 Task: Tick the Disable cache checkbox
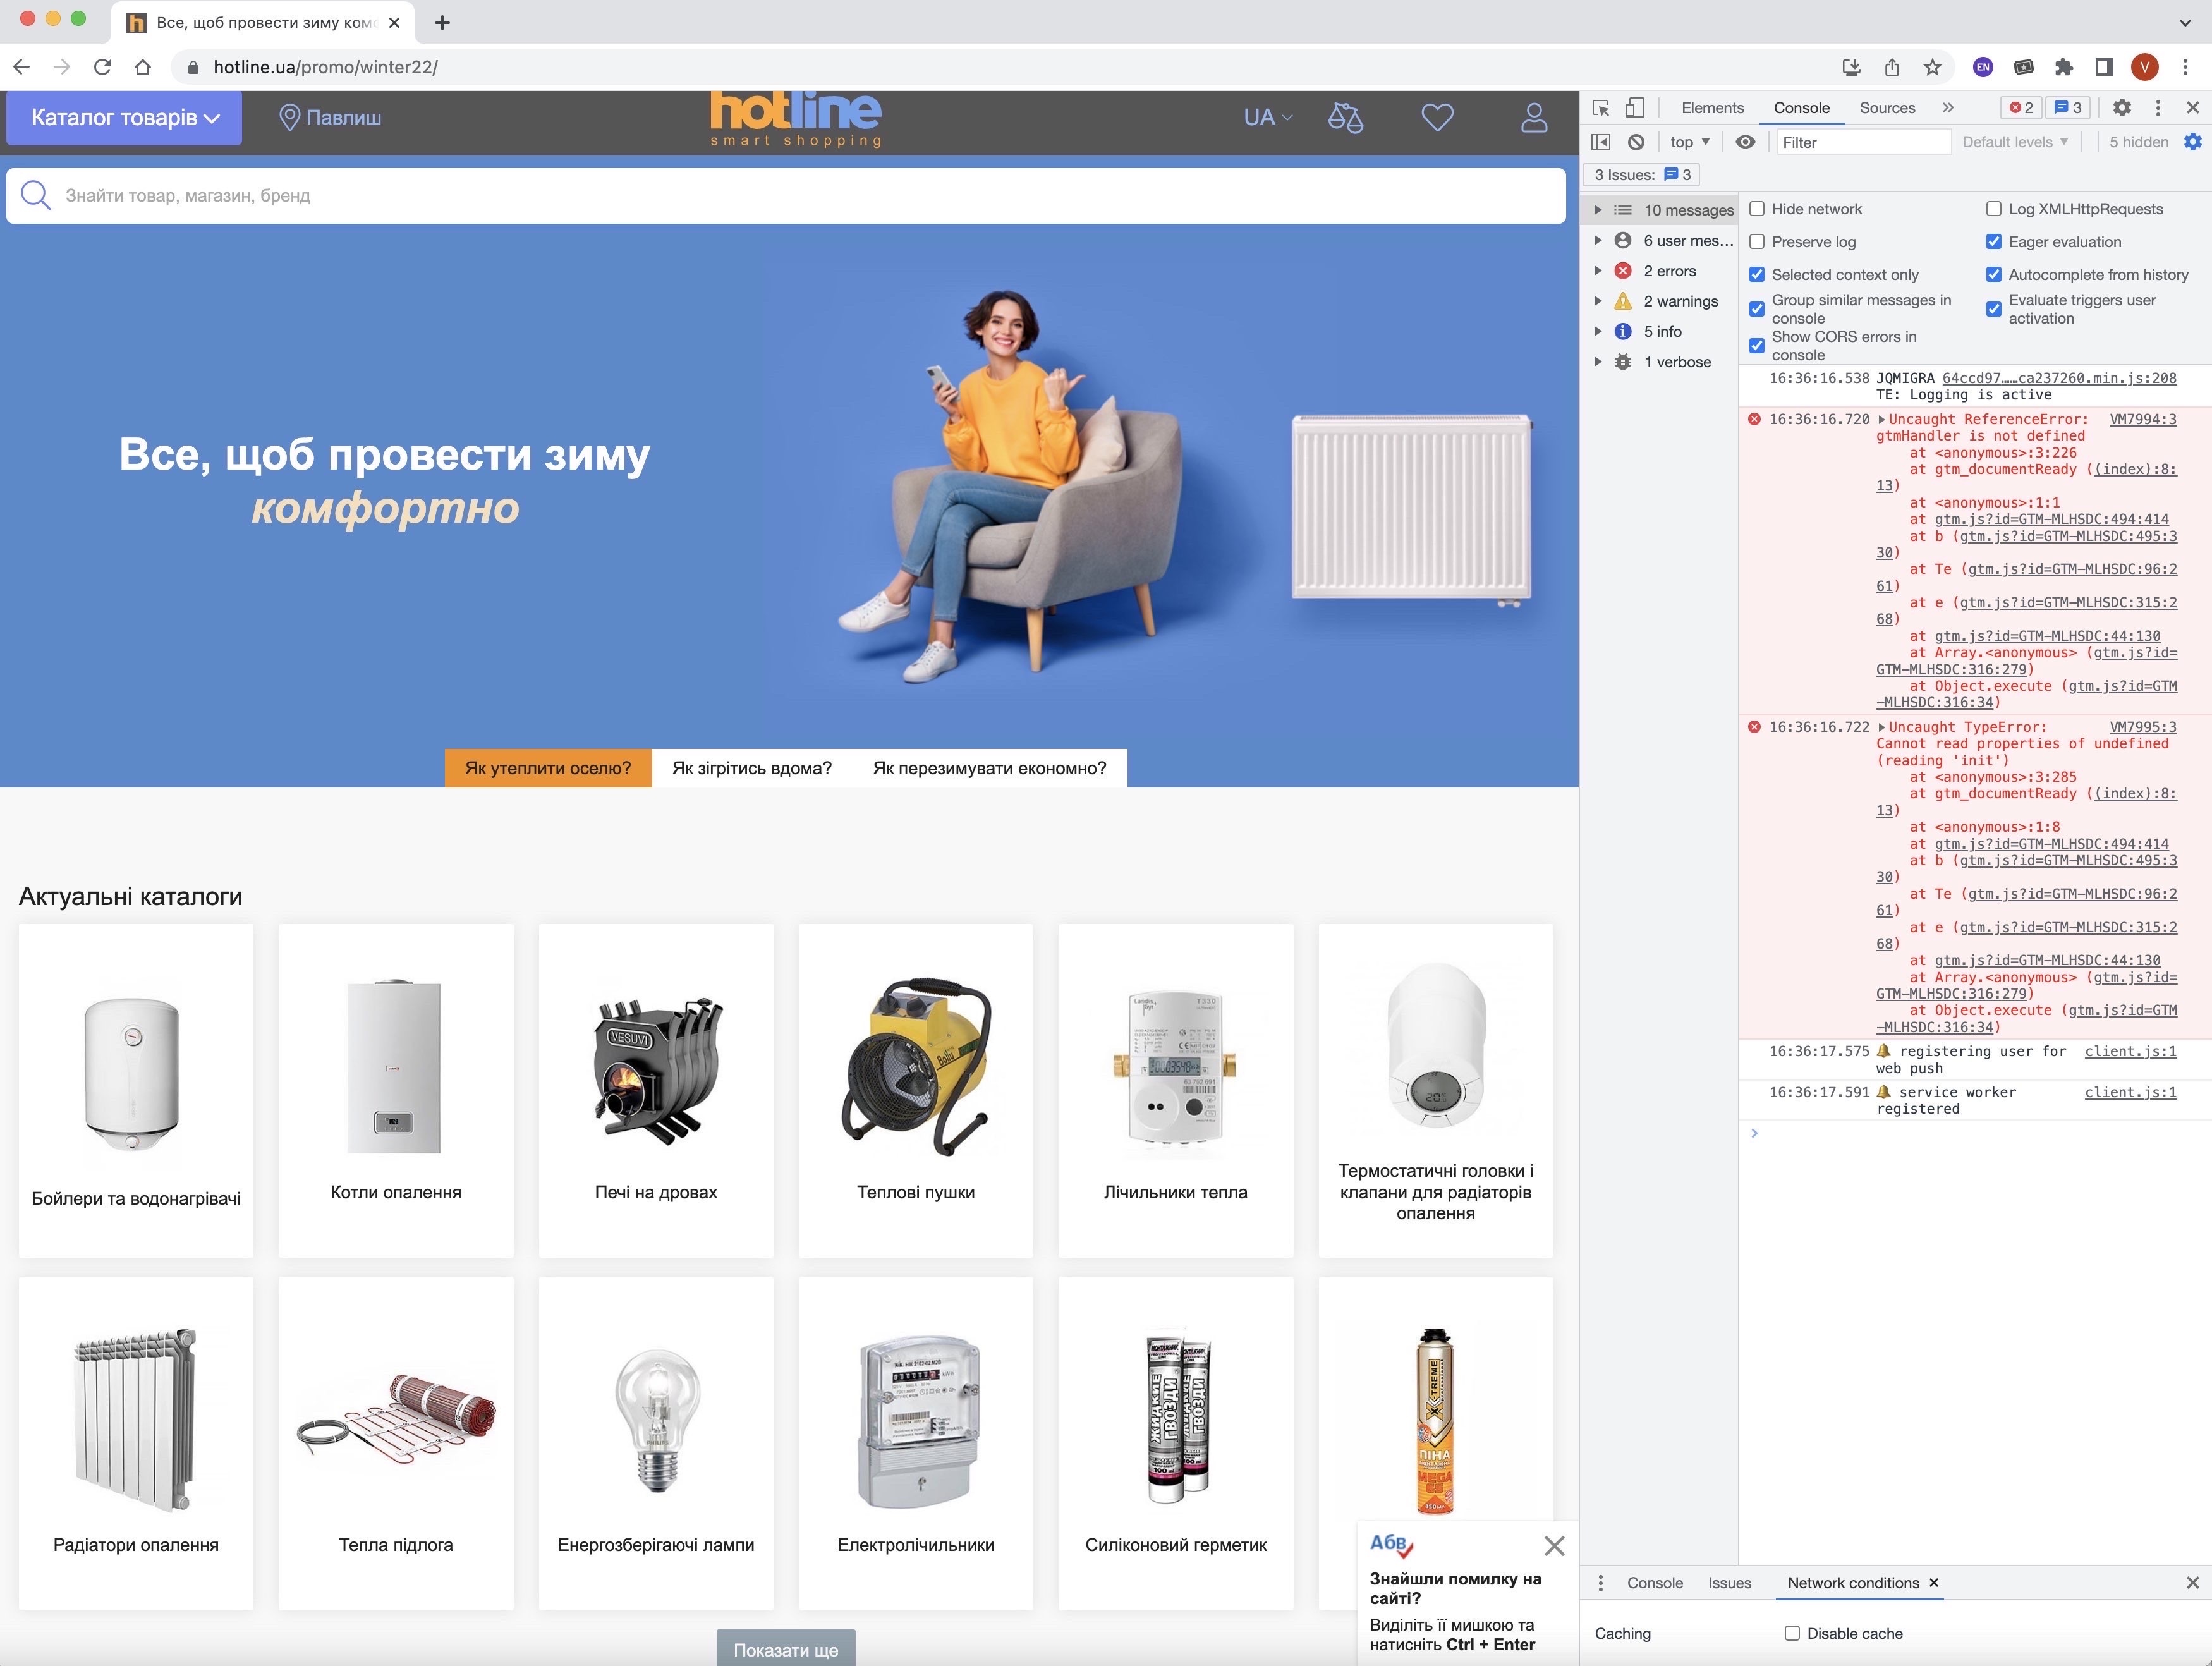(x=1792, y=1633)
